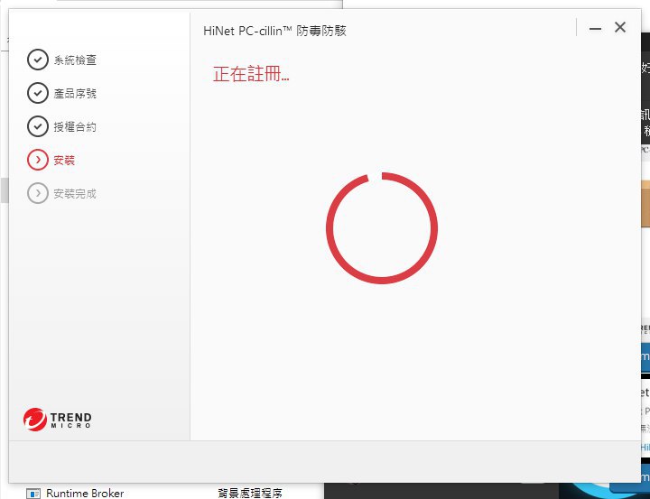Click the red loading spinner circle
The image size is (650, 499).
click(381, 228)
